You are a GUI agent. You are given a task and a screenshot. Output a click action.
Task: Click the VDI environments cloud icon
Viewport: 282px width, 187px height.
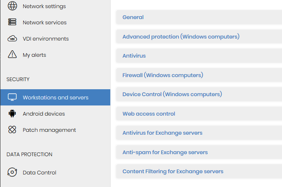[12, 39]
